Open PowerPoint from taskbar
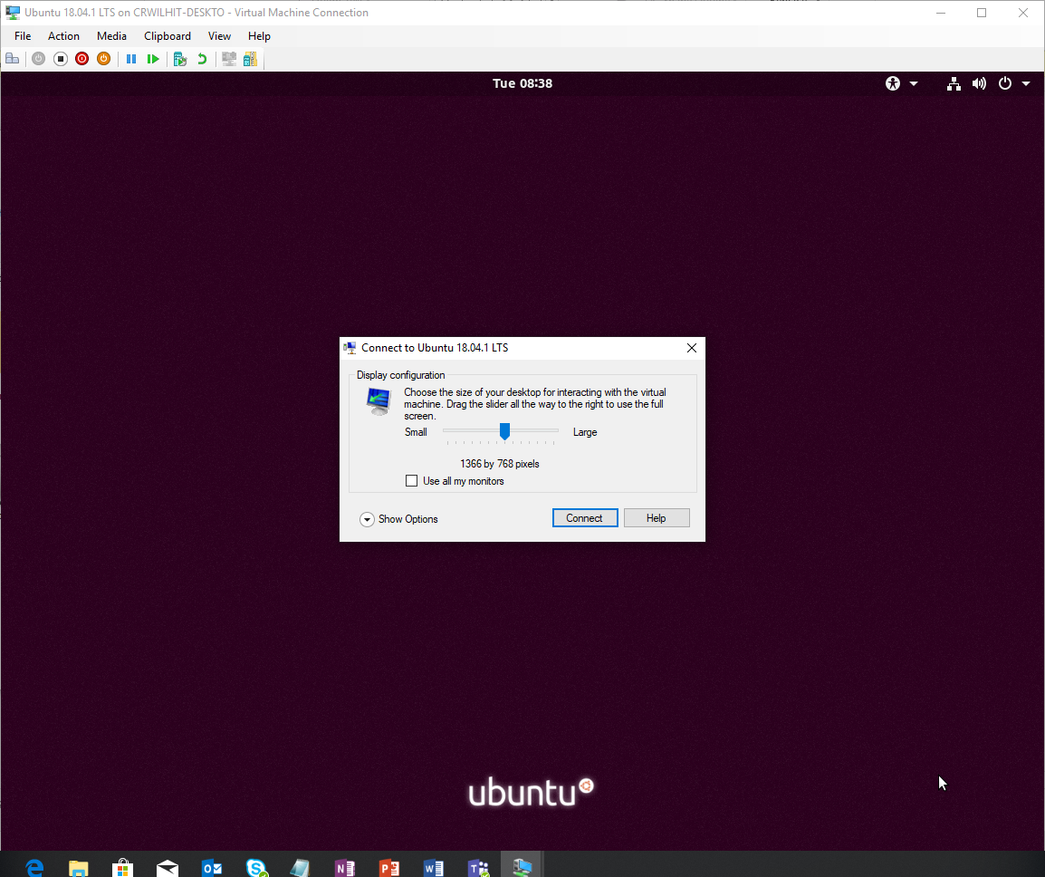 pyautogui.click(x=389, y=866)
